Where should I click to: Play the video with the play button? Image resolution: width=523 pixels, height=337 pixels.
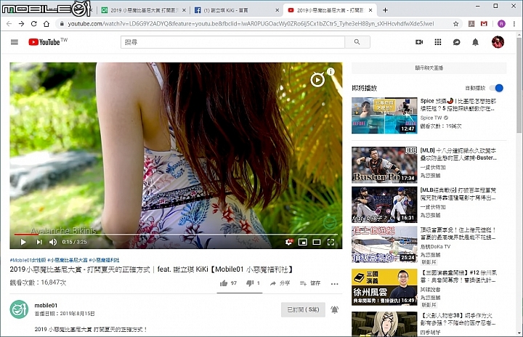[x=23, y=242]
